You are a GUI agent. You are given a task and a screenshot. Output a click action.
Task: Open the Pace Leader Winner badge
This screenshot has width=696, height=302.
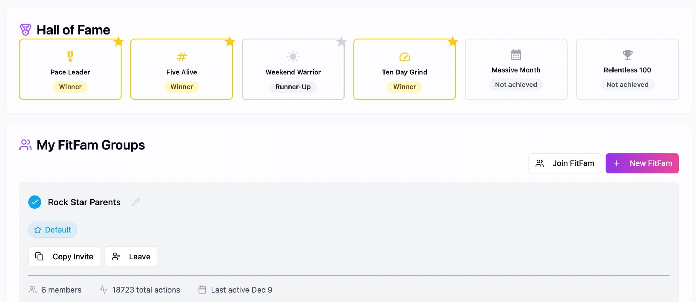point(70,87)
